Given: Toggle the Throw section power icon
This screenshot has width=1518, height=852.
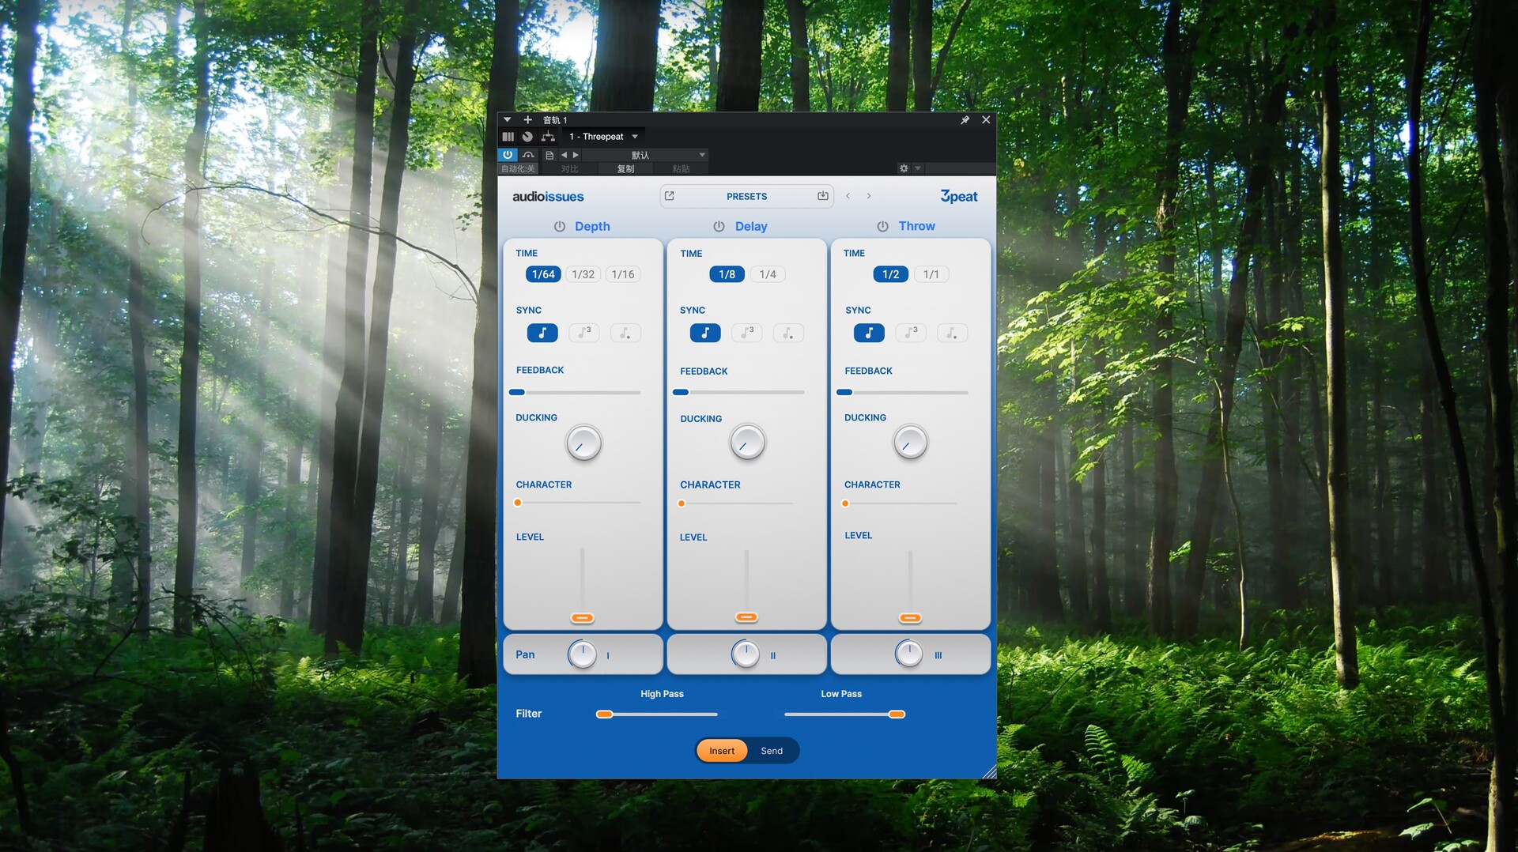Looking at the screenshot, I should [x=882, y=227].
